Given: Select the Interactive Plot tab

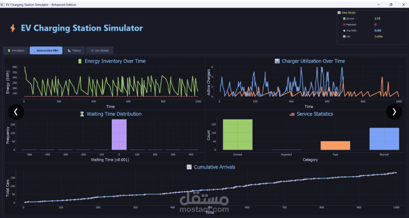Looking at the screenshot, I should (x=46, y=51).
